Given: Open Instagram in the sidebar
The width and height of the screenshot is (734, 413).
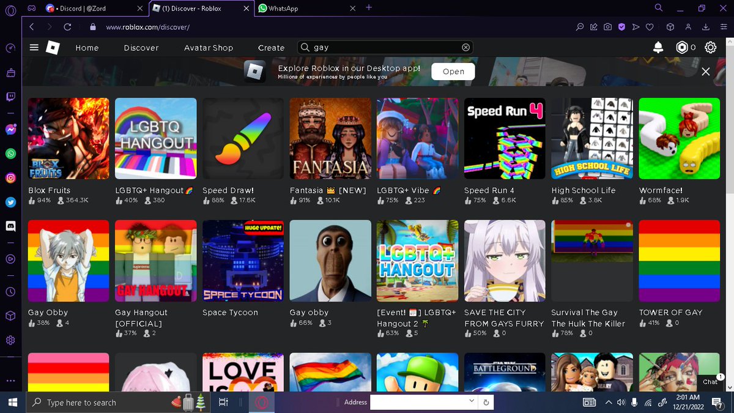Looking at the screenshot, I should coord(10,178).
